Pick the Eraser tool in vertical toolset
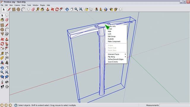Image resolution: width=190 pixels, height=107 pixels. point(7,20)
